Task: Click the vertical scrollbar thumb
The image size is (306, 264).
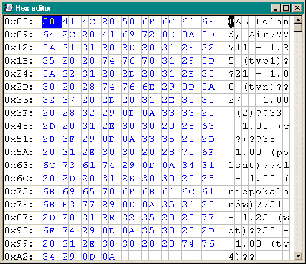Action: 298,27
